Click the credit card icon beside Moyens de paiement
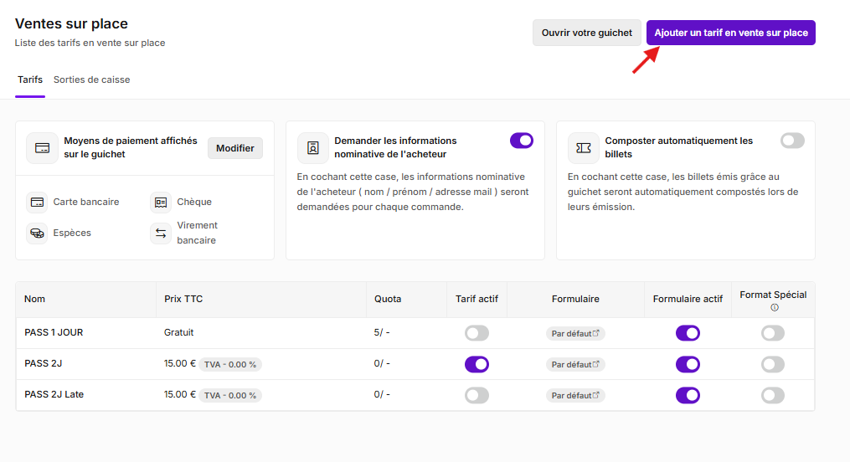Image resolution: width=850 pixels, height=462 pixels. (x=42, y=148)
